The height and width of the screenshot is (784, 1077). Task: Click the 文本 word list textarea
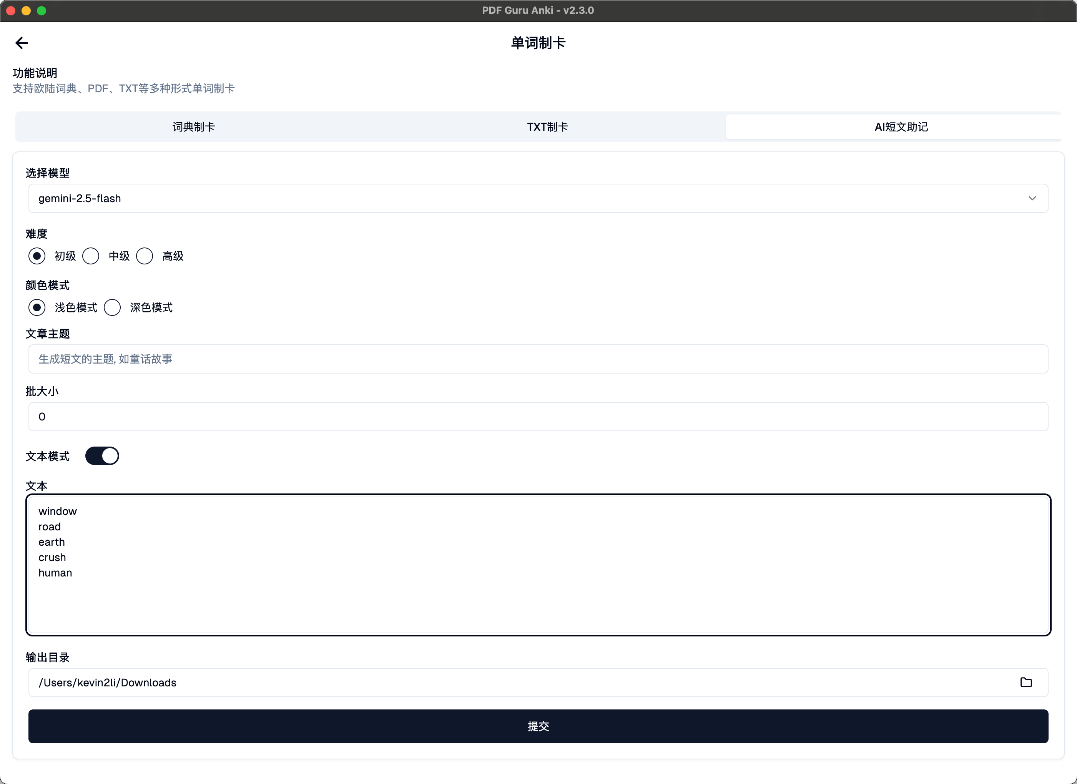click(x=538, y=565)
